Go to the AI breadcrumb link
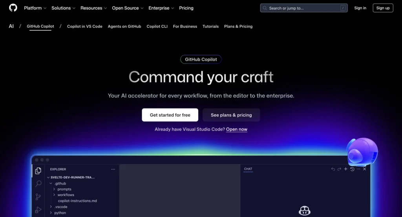 coord(11,26)
